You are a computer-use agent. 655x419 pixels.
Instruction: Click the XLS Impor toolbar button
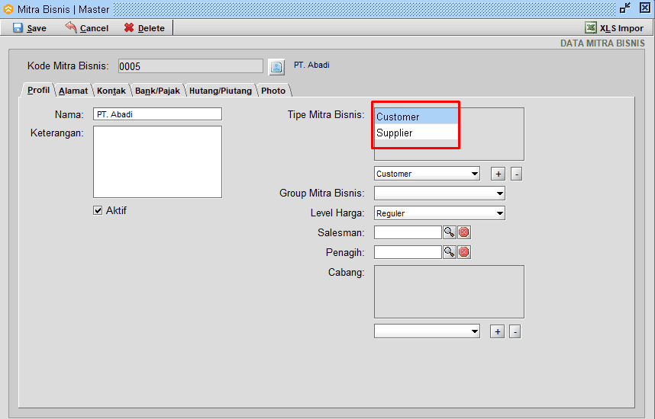[x=615, y=28]
